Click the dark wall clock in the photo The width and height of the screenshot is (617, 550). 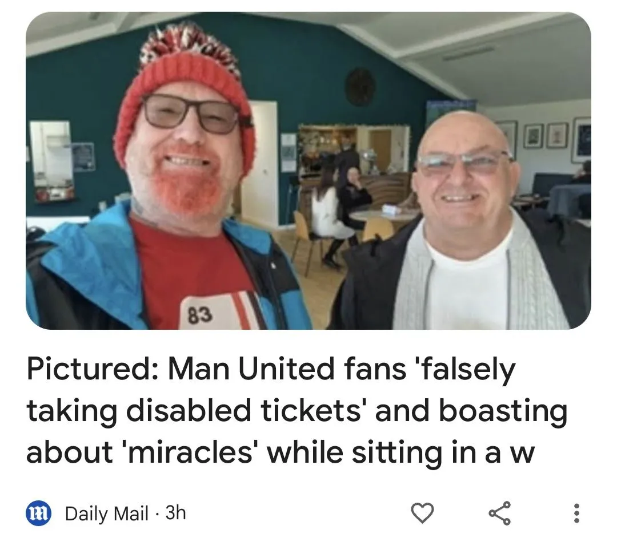360,87
